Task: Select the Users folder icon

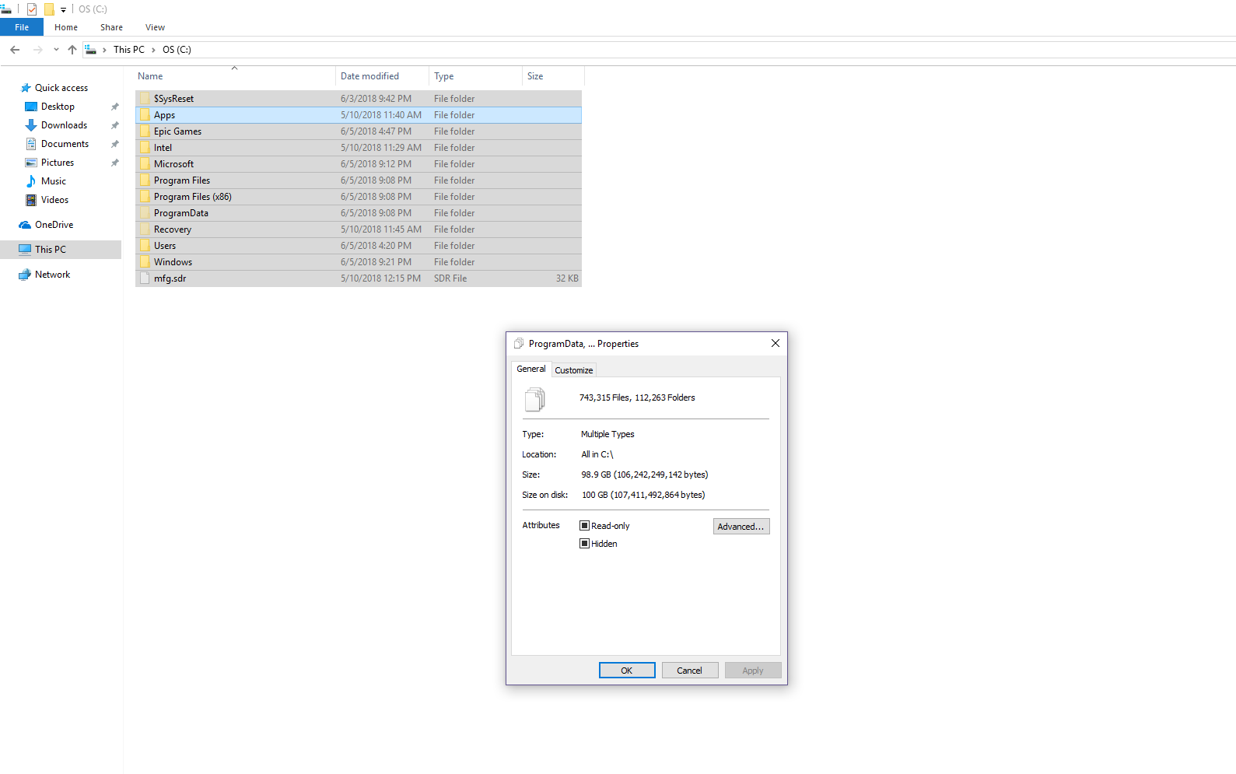Action: point(145,246)
